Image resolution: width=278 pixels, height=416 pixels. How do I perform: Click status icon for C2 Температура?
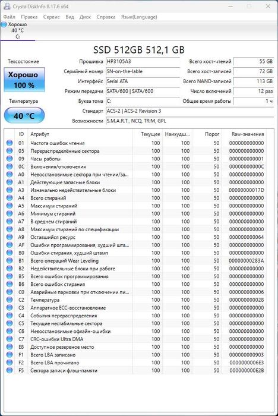click(10, 300)
